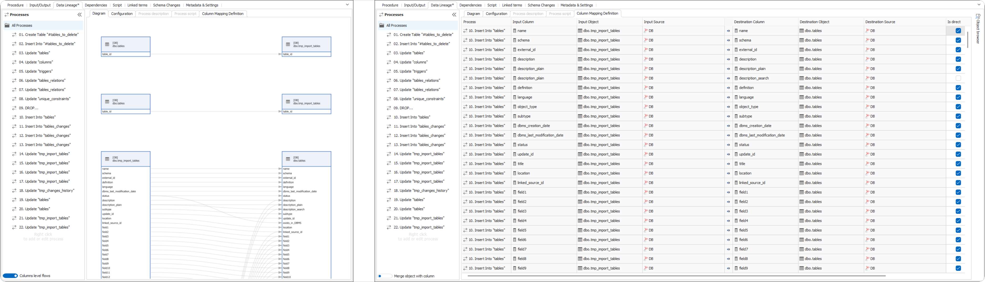This screenshot has width=985, height=282.
Task: Click the mapping arrow icon on the schema row
Action: 728,40
